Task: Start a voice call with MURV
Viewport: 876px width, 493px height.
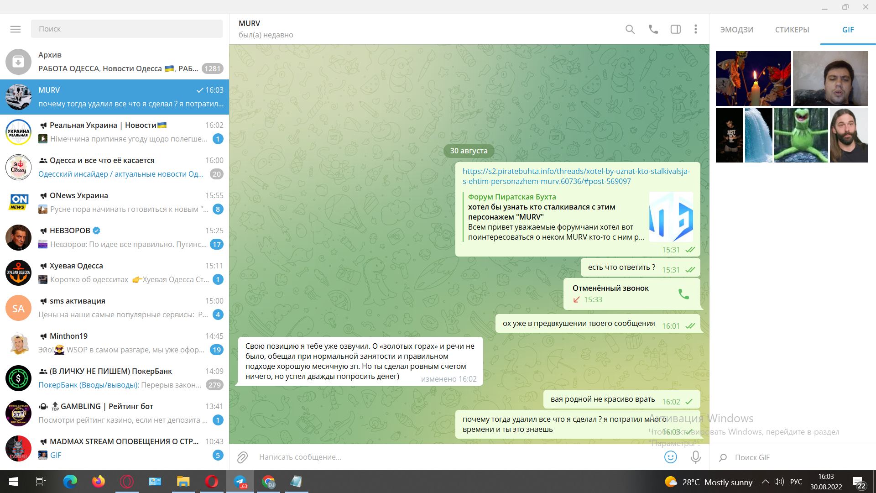Action: pyautogui.click(x=653, y=29)
